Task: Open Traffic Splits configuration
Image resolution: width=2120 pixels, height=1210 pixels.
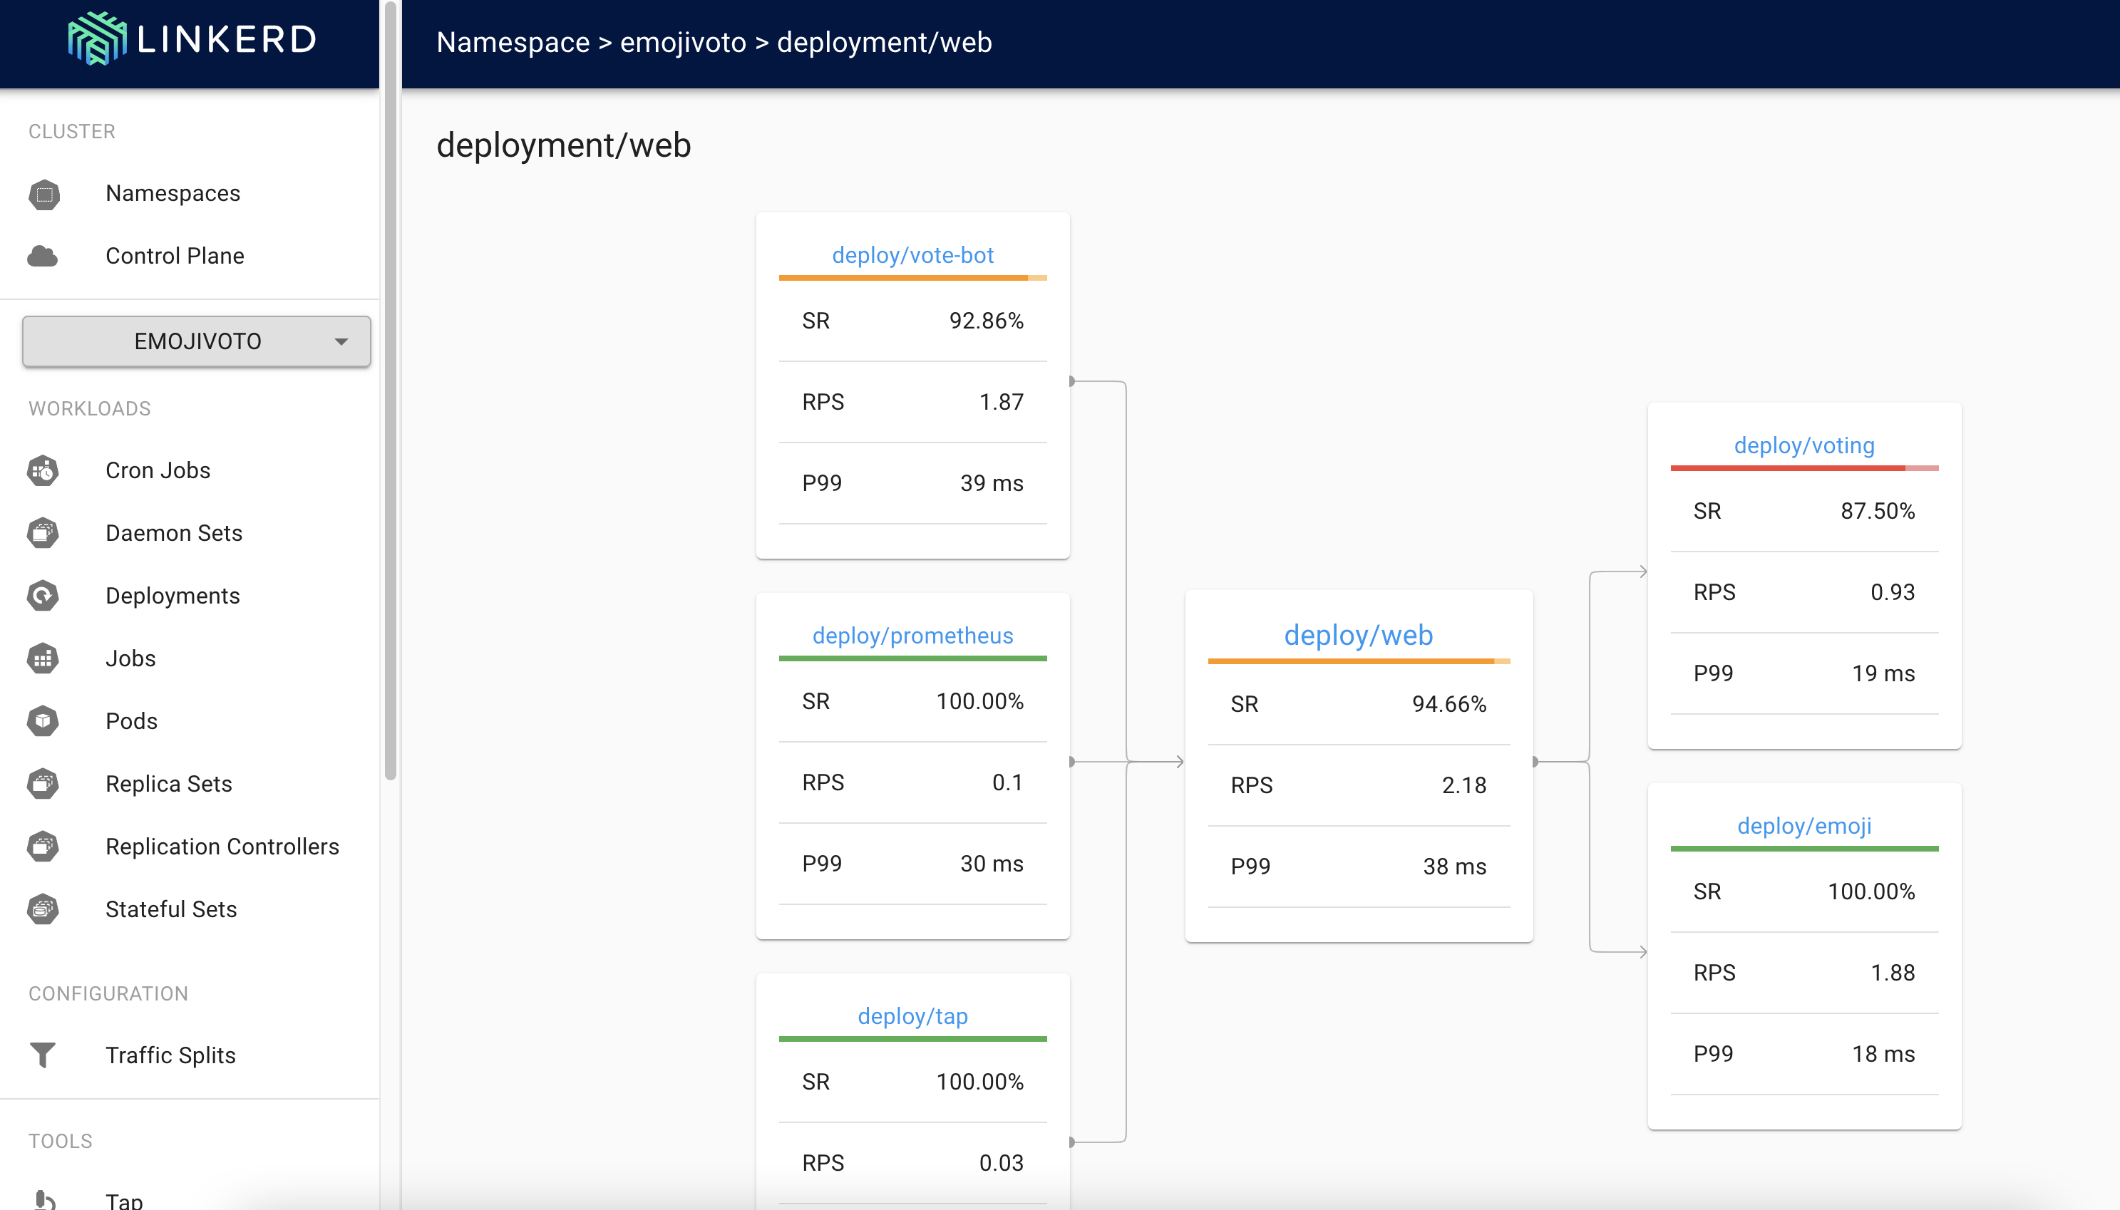Action: [x=170, y=1055]
